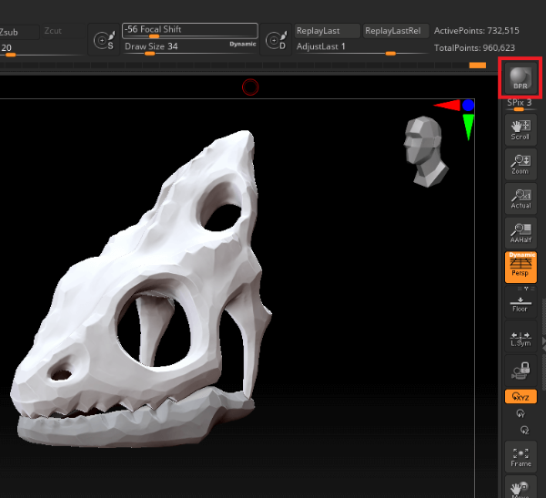This screenshot has width=546, height=498.
Task: Select the Zoom canvas tool
Action: coord(521,164)
